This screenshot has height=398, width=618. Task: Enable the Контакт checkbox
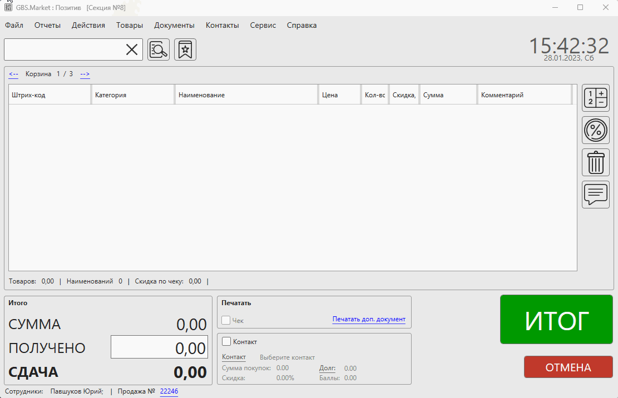226,341
